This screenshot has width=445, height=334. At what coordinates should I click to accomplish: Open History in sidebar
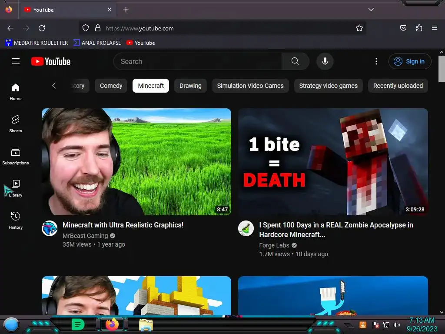click(16, 220)
